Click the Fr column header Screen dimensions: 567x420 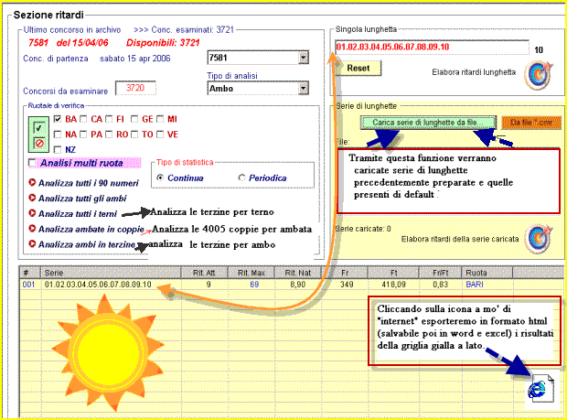coord(345,273)
